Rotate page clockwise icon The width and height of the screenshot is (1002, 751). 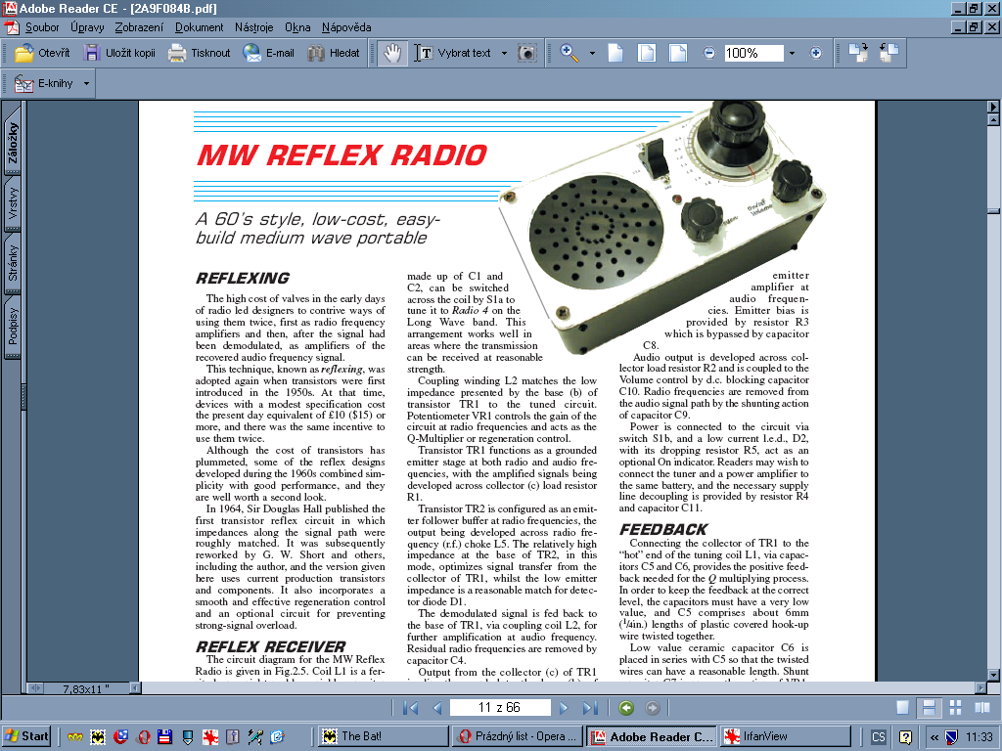(858, 53)
